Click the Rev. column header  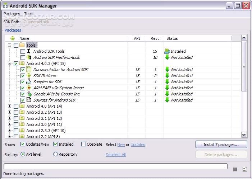click(x=155, y=38)
